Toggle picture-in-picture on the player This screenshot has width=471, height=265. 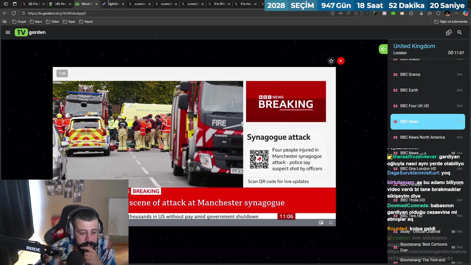point(321,223)
